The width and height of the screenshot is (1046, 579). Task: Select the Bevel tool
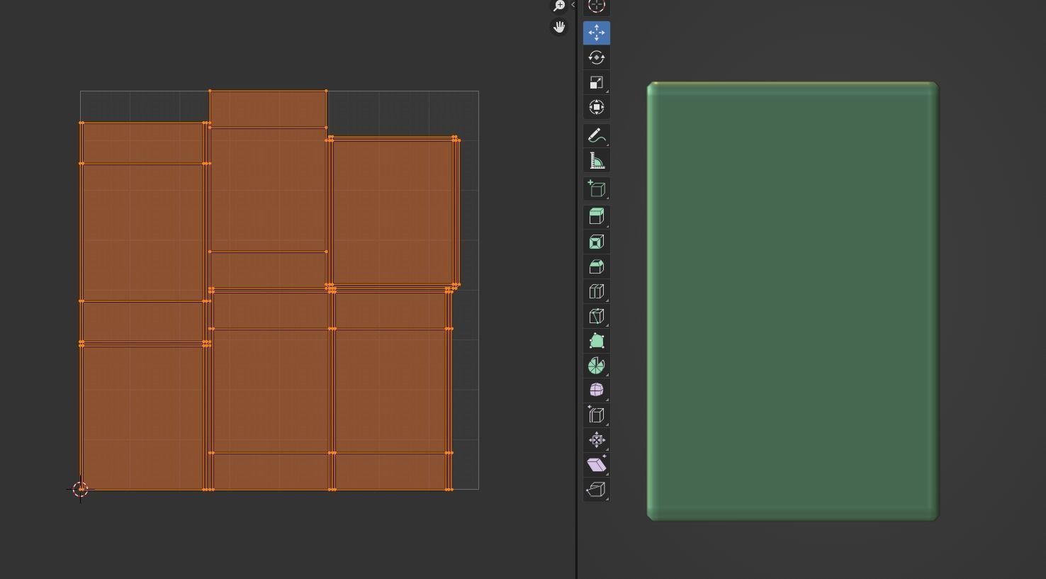coord(596,266)
